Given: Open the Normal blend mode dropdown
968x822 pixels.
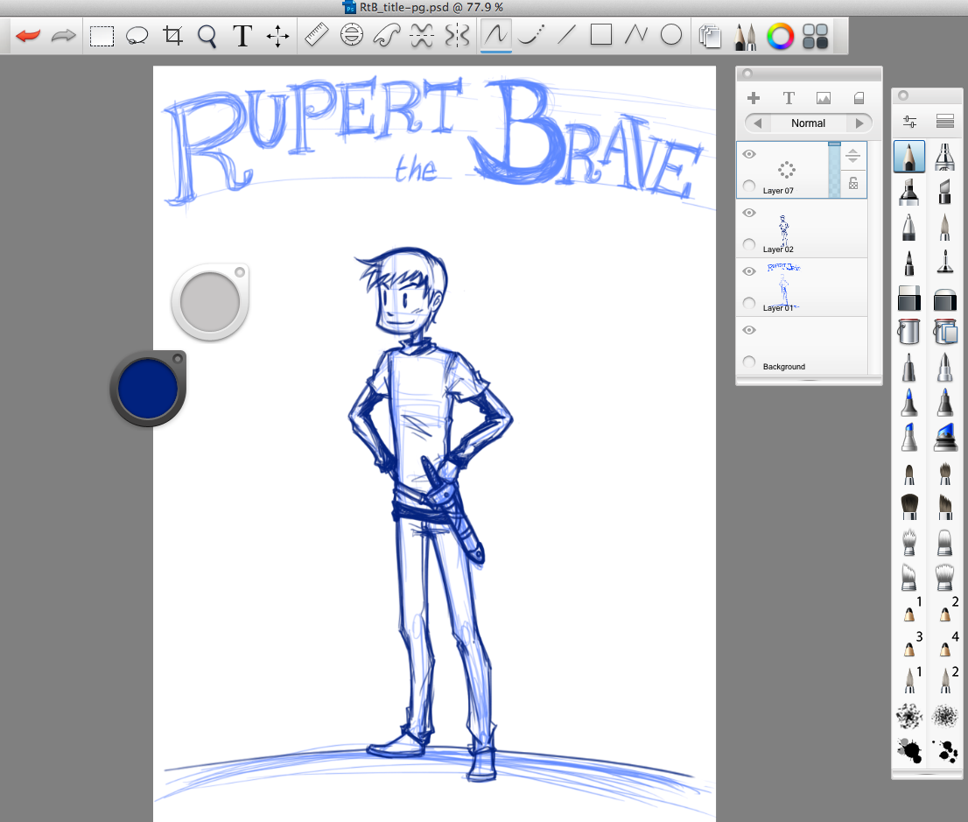Looking at the screenshot, I should click(x=808, y=123).
